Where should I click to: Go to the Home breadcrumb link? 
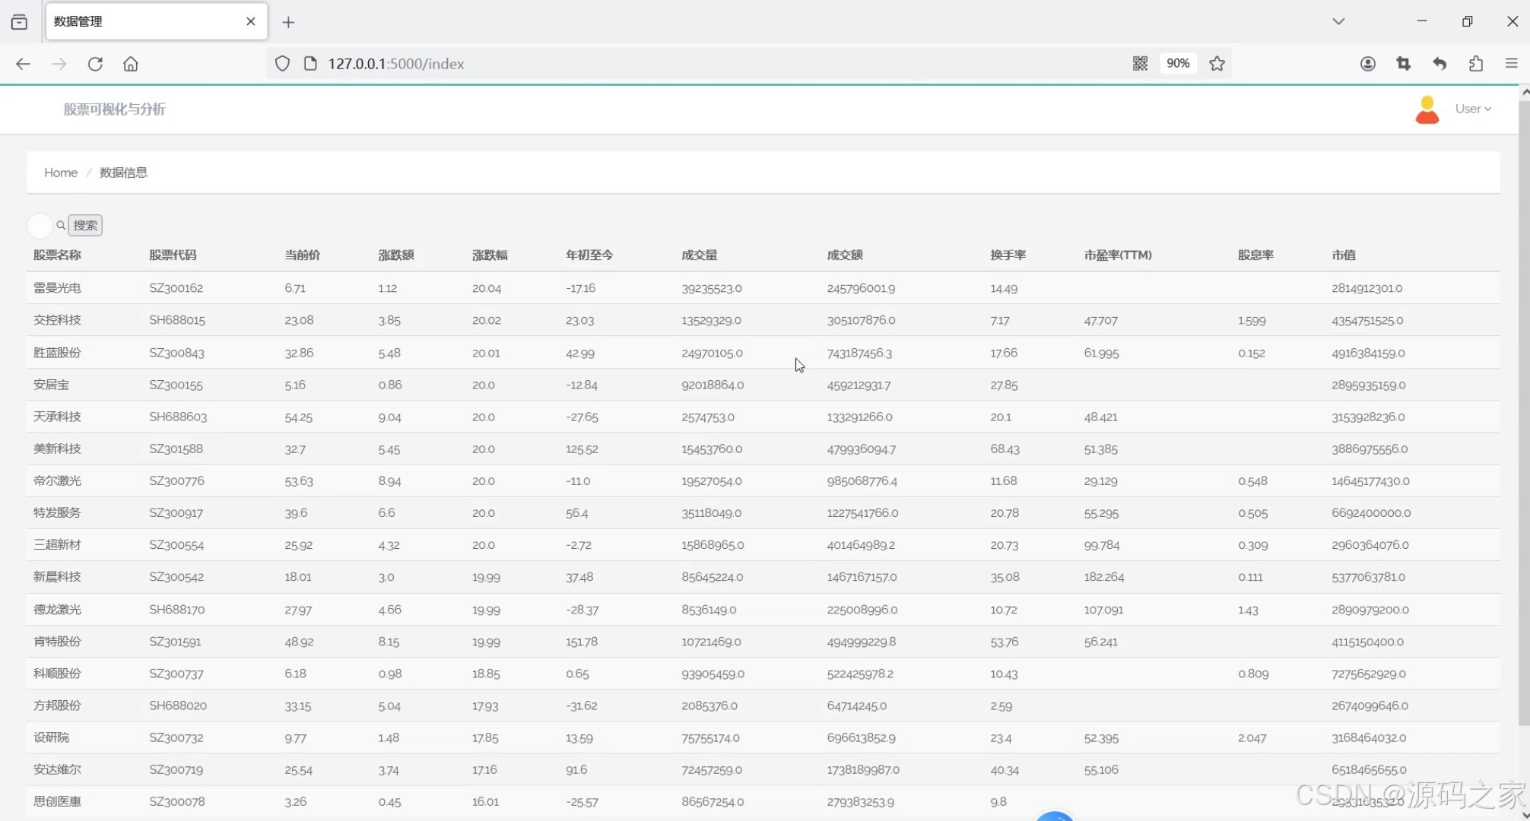[x=61, y=173]
